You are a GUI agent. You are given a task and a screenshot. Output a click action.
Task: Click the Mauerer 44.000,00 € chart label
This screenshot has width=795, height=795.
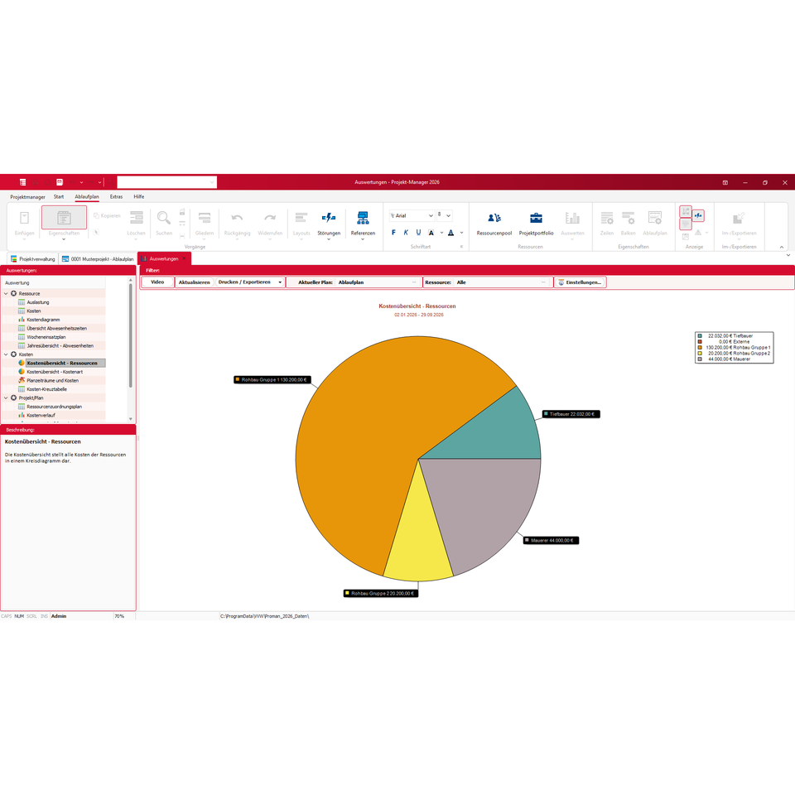pyautogui.click(x=552, y=541)
